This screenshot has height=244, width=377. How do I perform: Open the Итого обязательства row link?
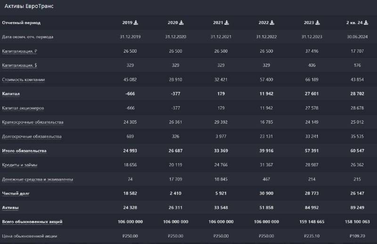(x=25, y=150)
